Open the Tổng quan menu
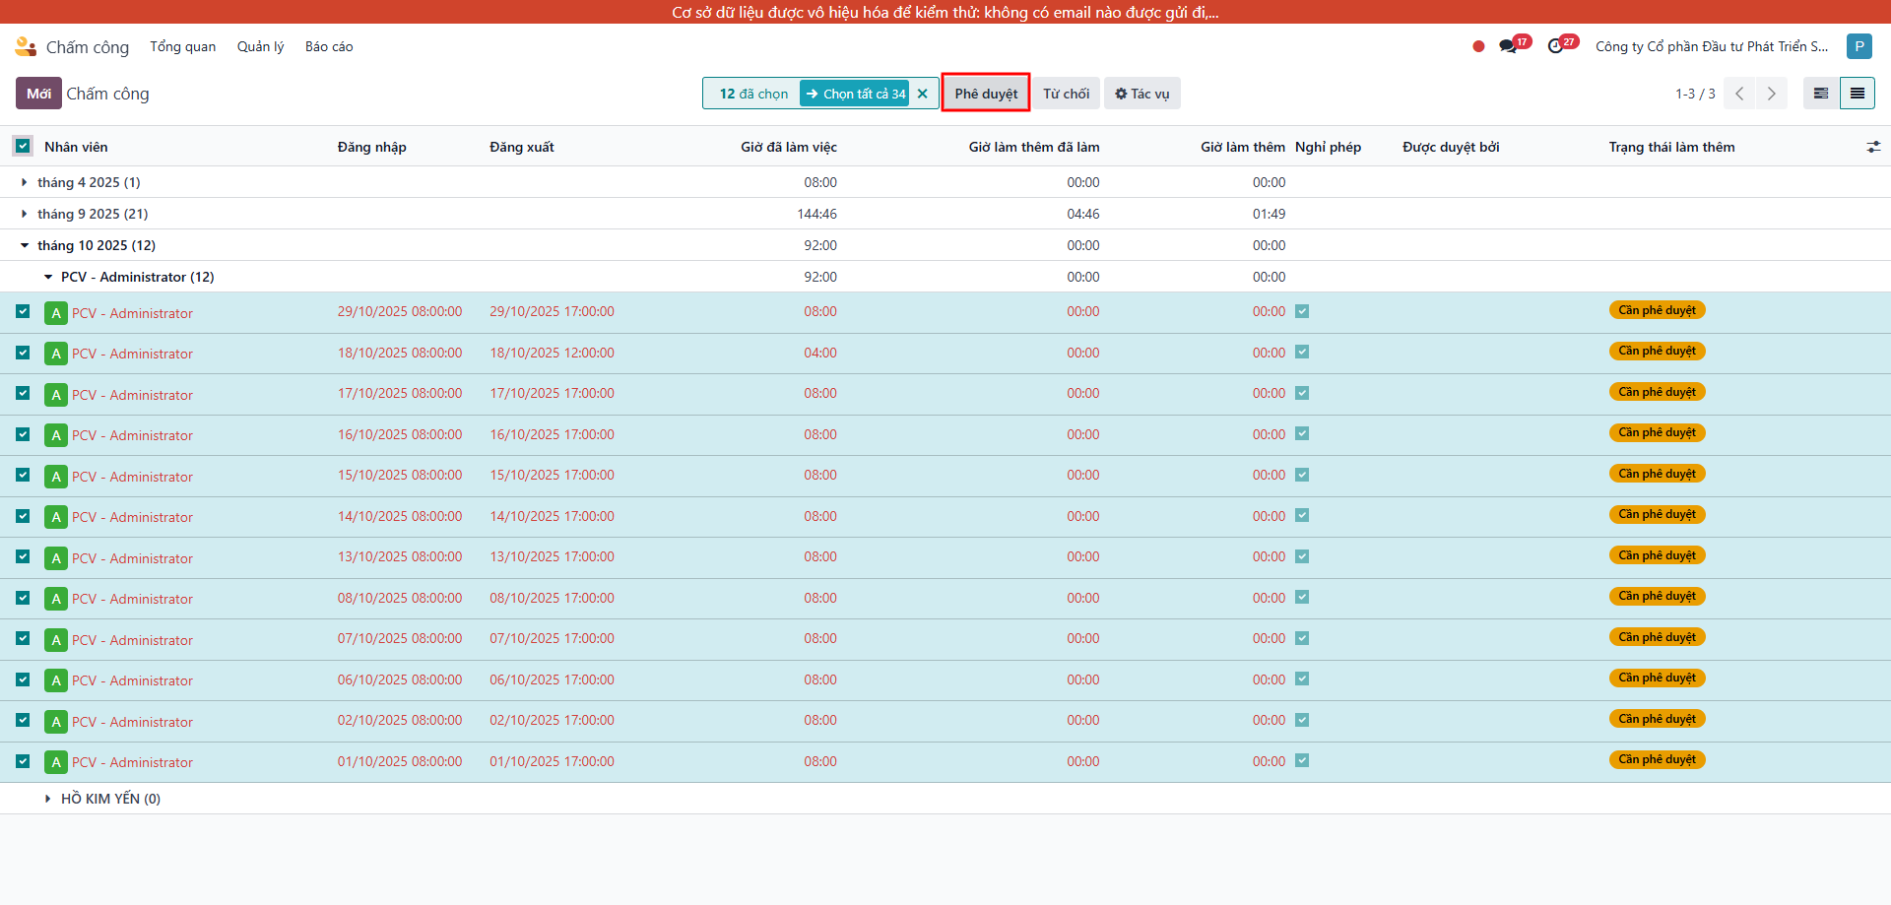 (x=183, y=46)
